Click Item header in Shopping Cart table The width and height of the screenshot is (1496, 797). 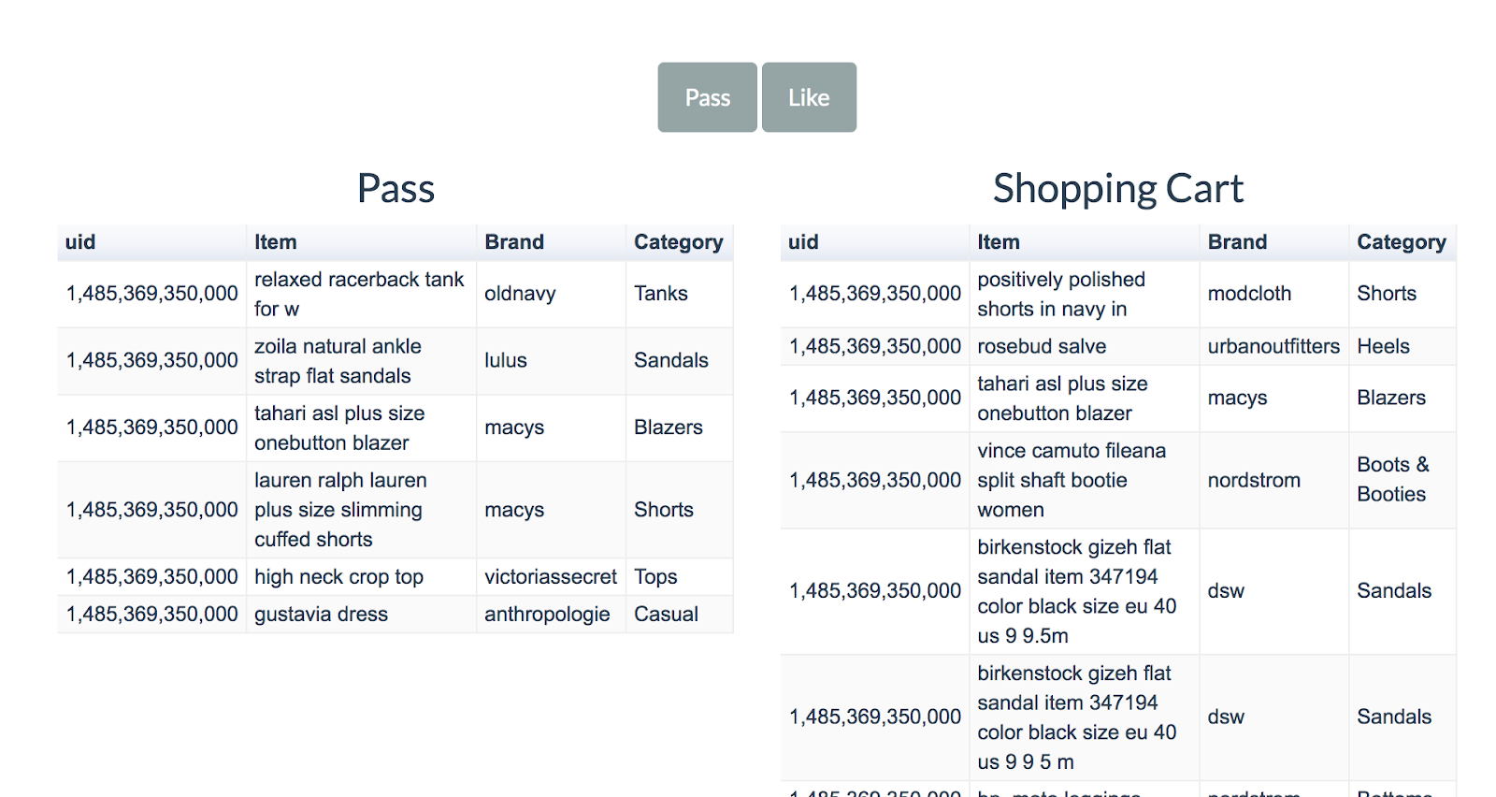pyautogui.click(x=998, y=242)
